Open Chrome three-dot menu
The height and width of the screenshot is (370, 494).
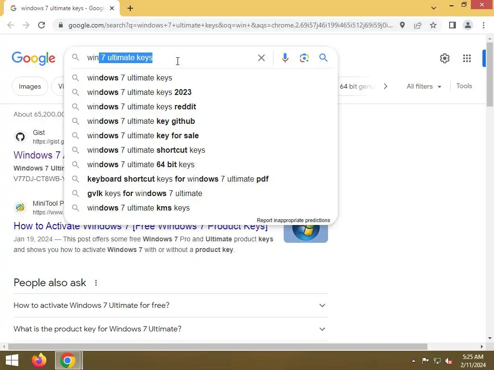click(x=483, y=25)
